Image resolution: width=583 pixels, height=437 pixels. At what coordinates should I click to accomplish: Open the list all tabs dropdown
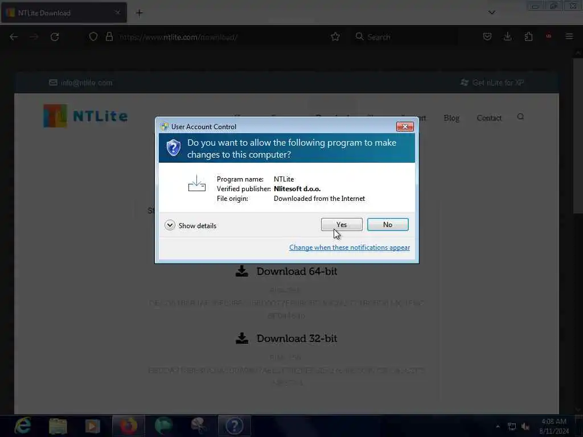(x=491, y=13)
